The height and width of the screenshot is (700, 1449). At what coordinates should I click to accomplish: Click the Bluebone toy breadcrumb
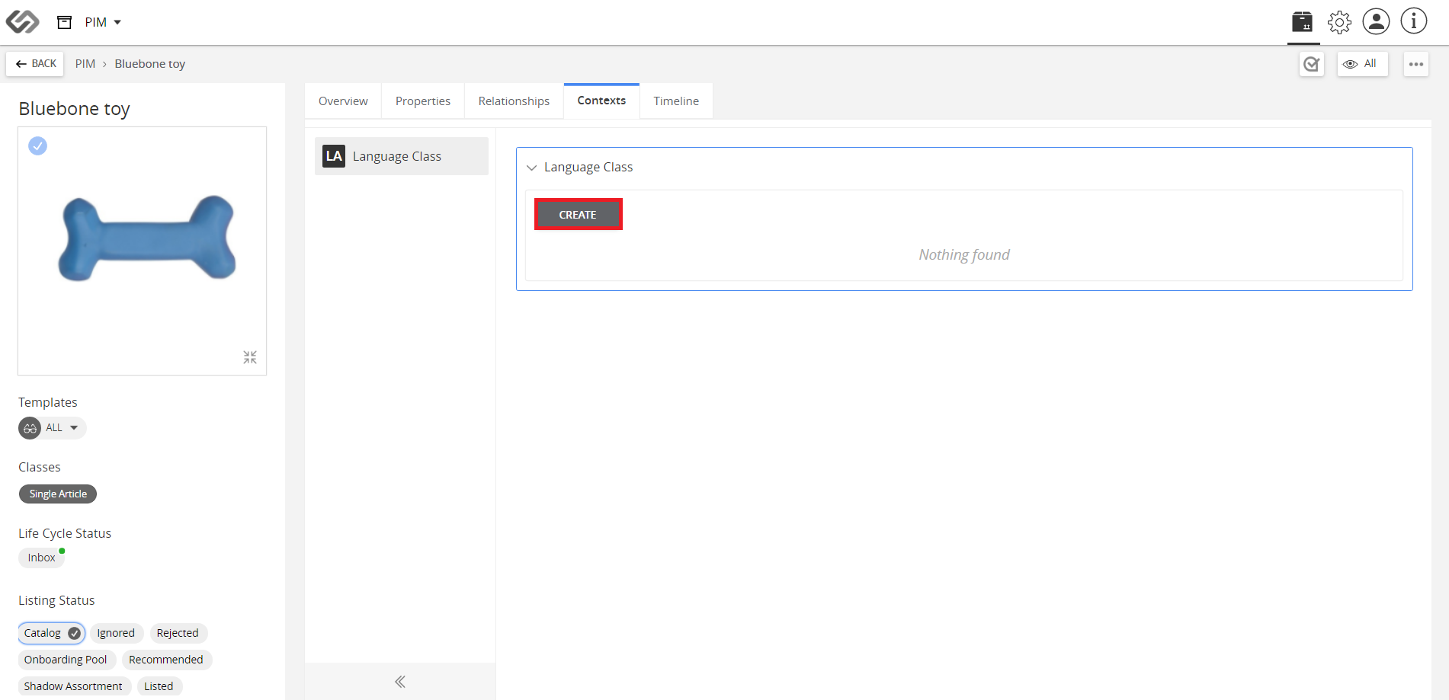(x=150, y=64)
